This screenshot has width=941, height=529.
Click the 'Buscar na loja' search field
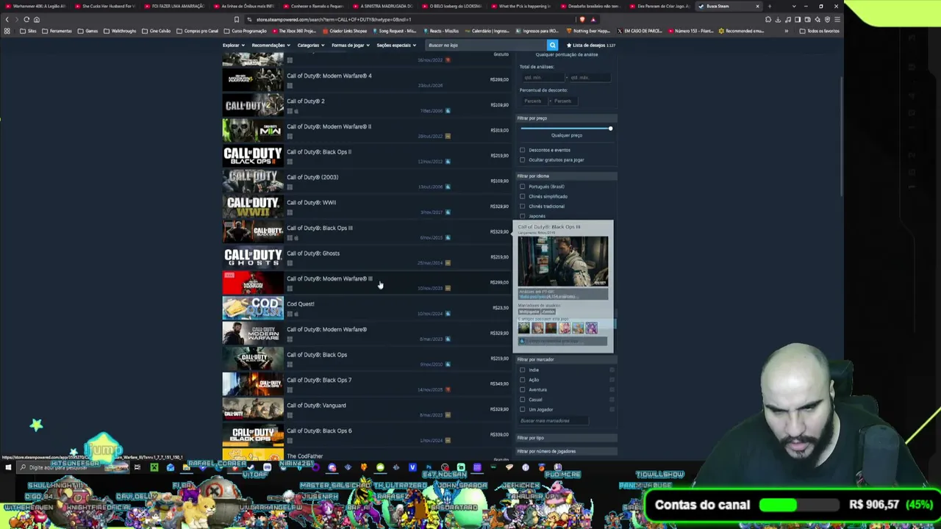pos(486,46)
